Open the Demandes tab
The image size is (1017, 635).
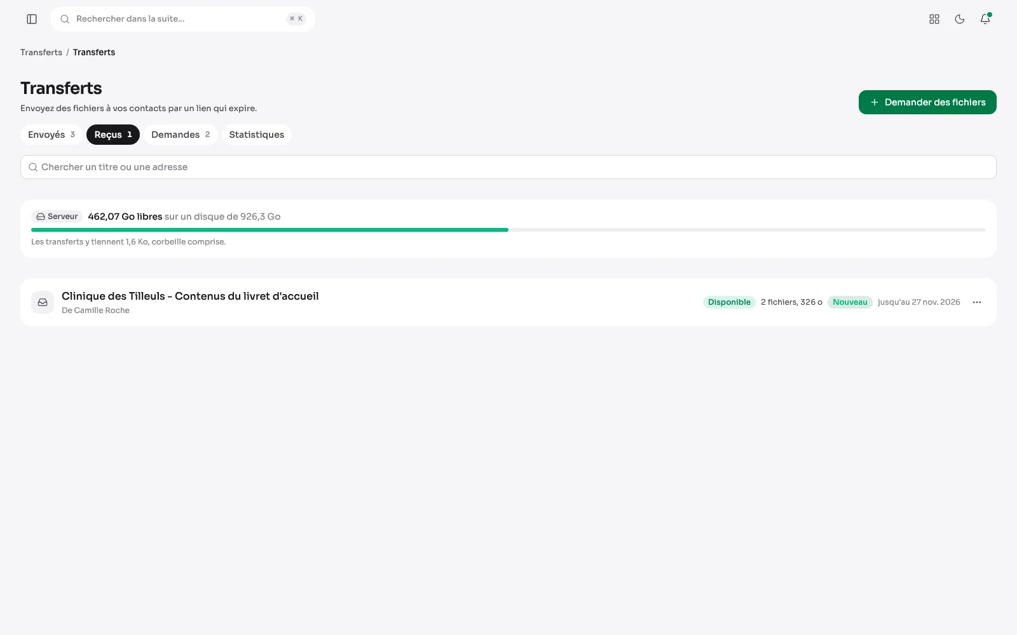[x=181, y=135]
